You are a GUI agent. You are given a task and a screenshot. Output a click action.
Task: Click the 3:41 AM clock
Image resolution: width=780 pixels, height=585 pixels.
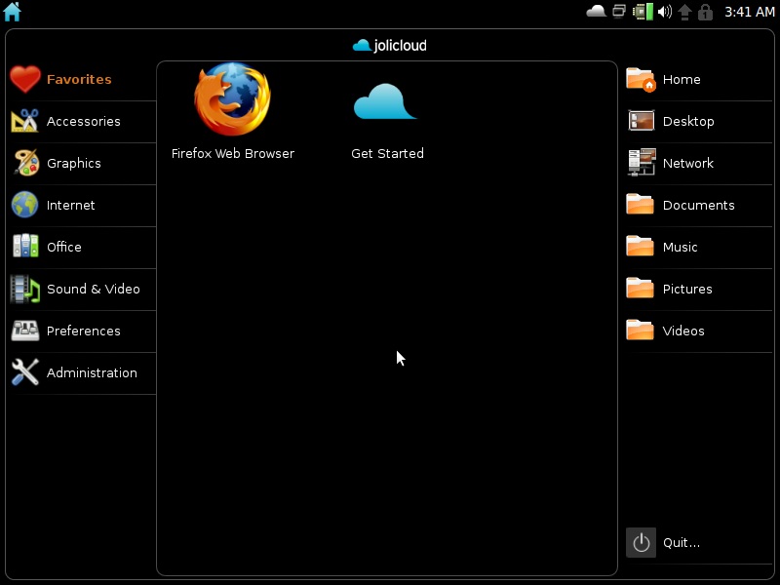pos(749,12)
